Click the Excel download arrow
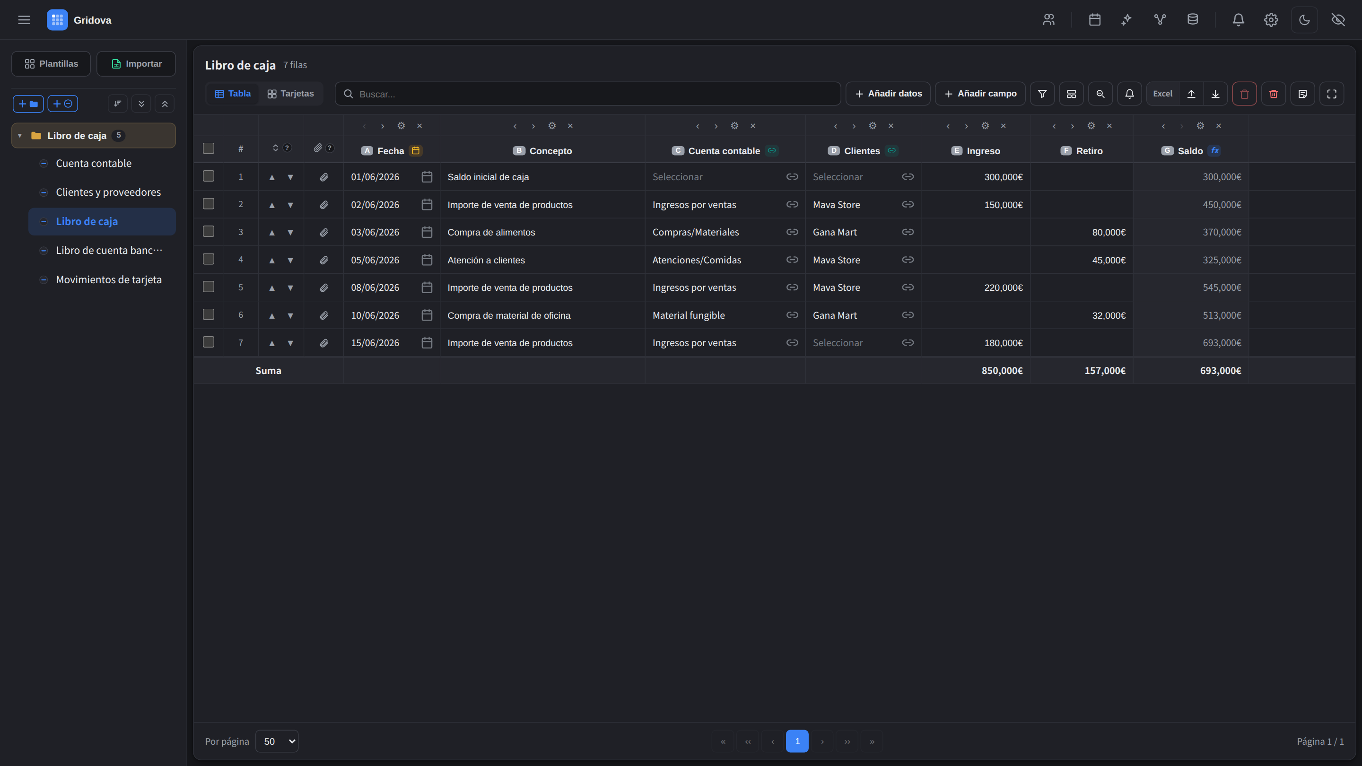 click(x=1215, y=94)
